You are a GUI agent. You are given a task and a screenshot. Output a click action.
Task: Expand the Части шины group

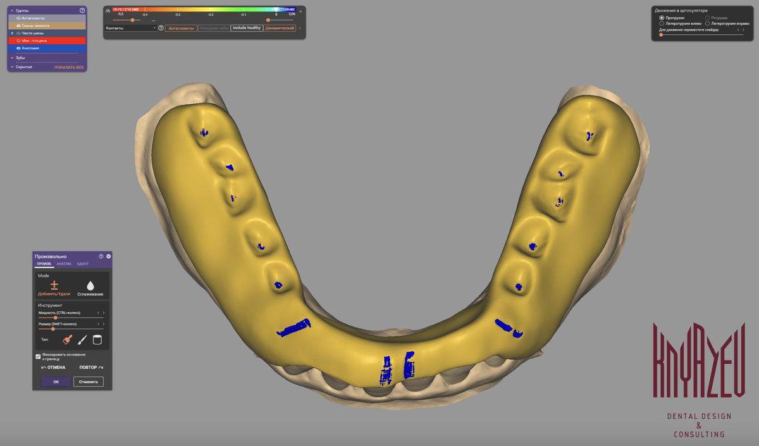pyautogui.click(x=12, y=33)
